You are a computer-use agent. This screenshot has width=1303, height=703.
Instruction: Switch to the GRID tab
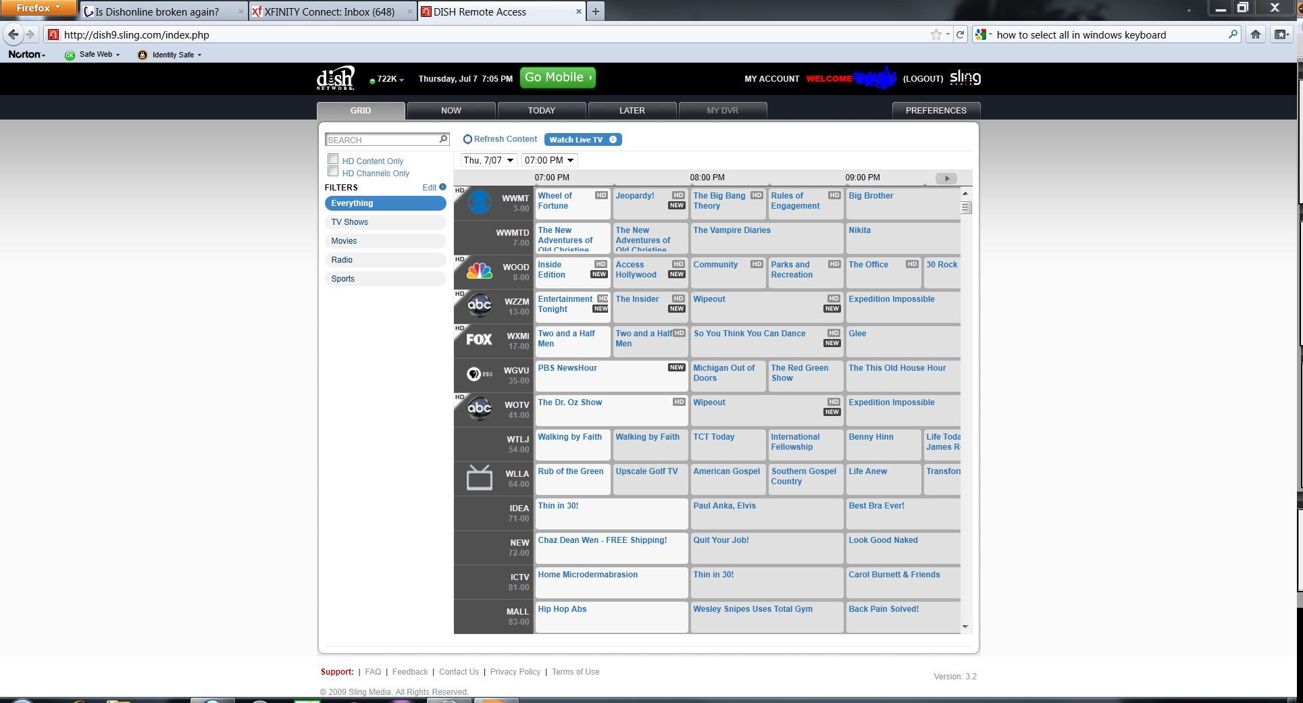tap(361, 110)
